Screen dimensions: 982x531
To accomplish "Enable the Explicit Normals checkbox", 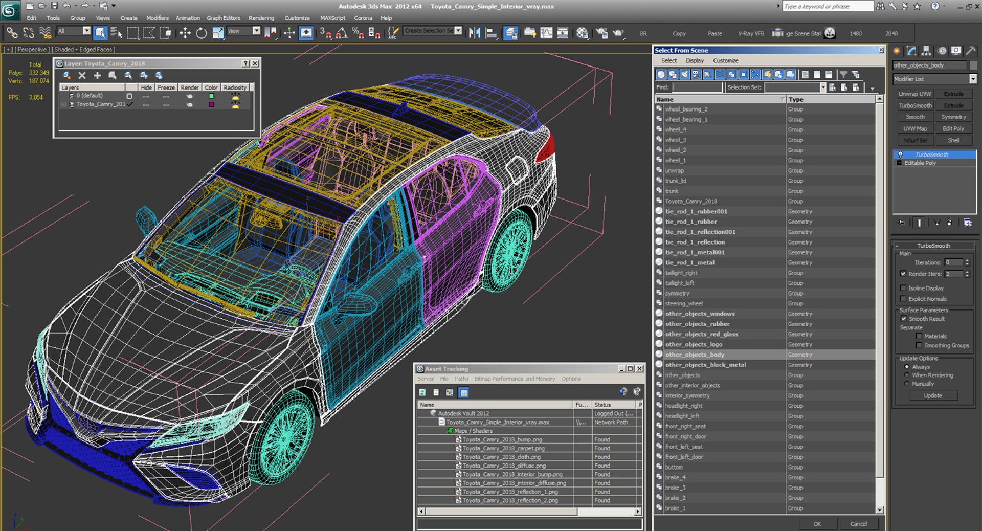I will [x=903, y=299].
